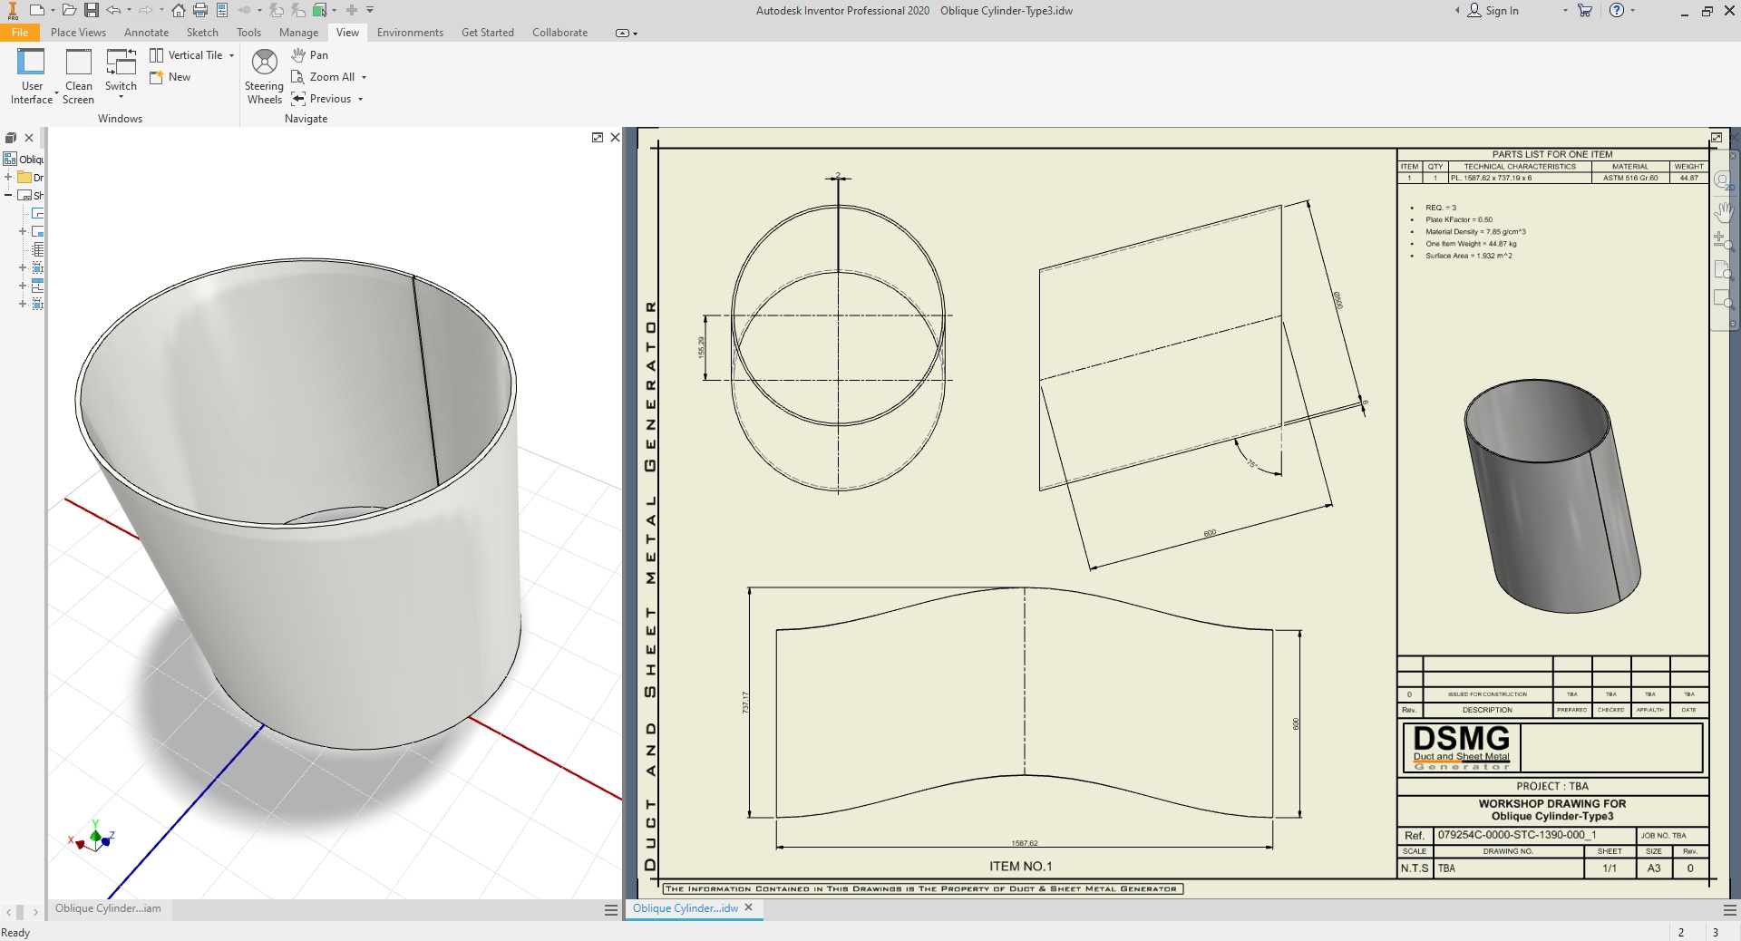This screenshot has height=941, width=1741.
Task: Go to Home via the house icon
Action: click(x=179, y=11)
